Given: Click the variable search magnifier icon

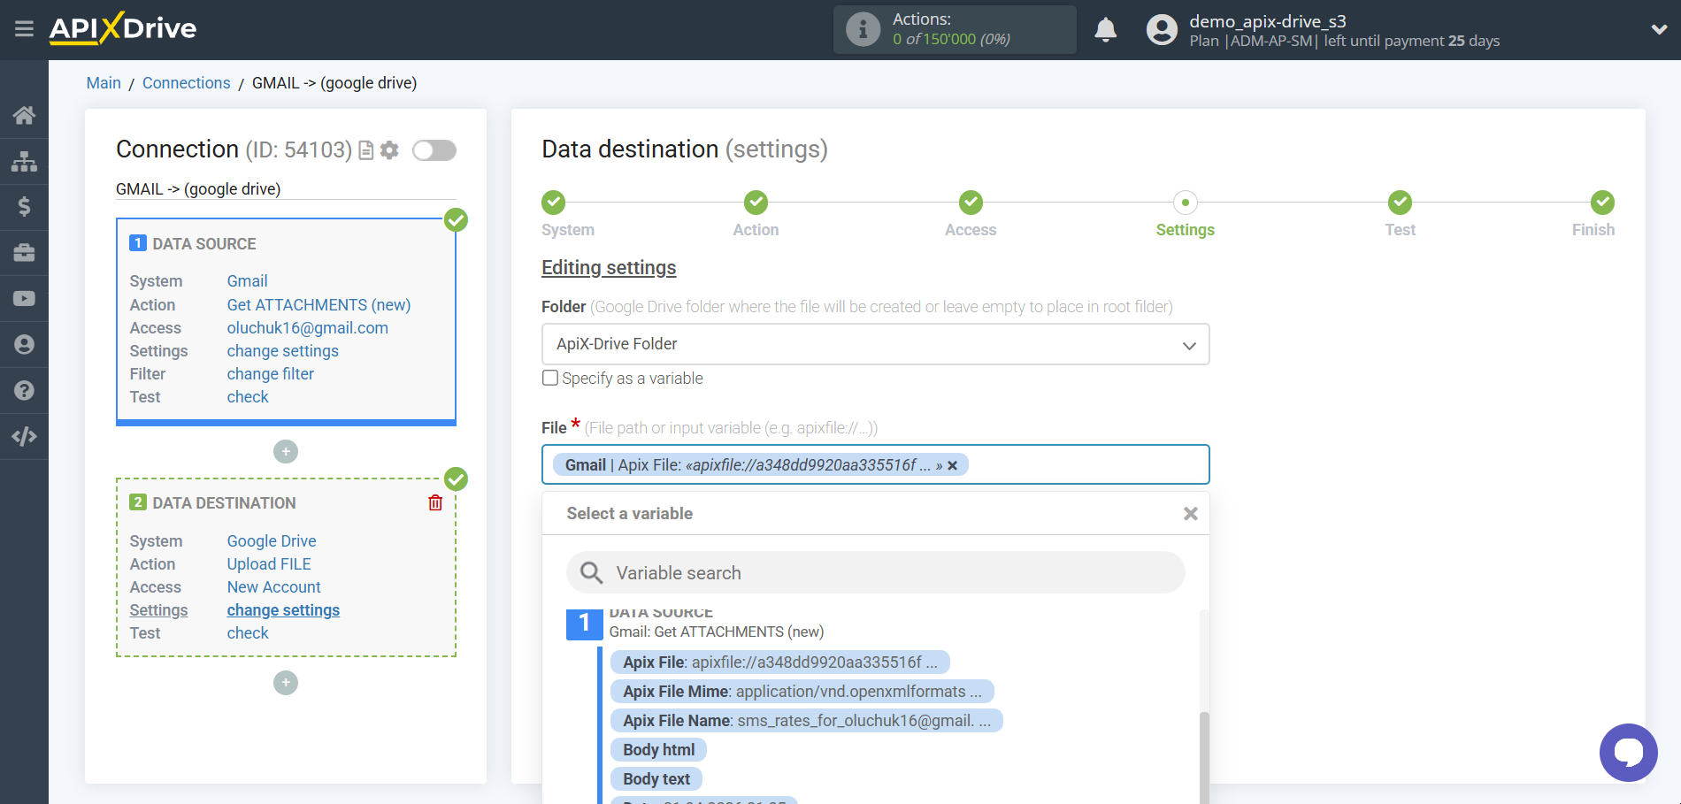Looking at the screenshot, I should click(x=591, y=573).
